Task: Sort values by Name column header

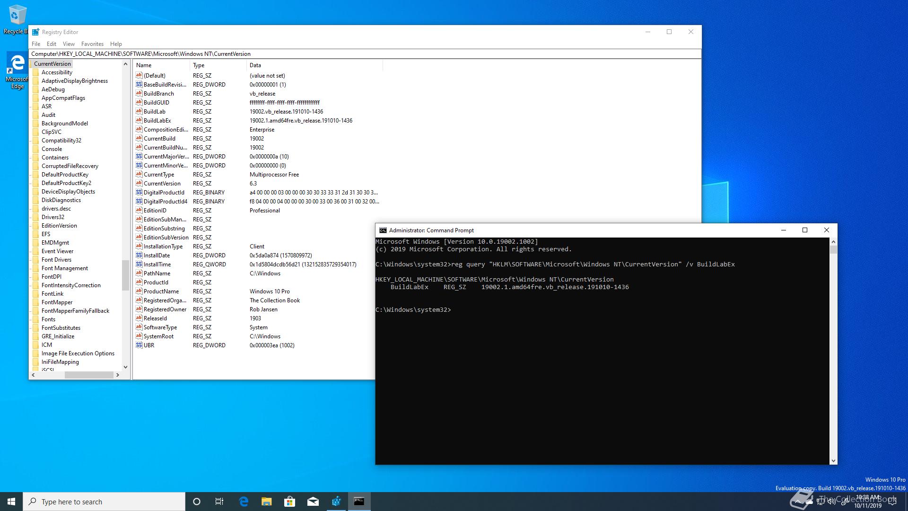Action: (161, 65)
